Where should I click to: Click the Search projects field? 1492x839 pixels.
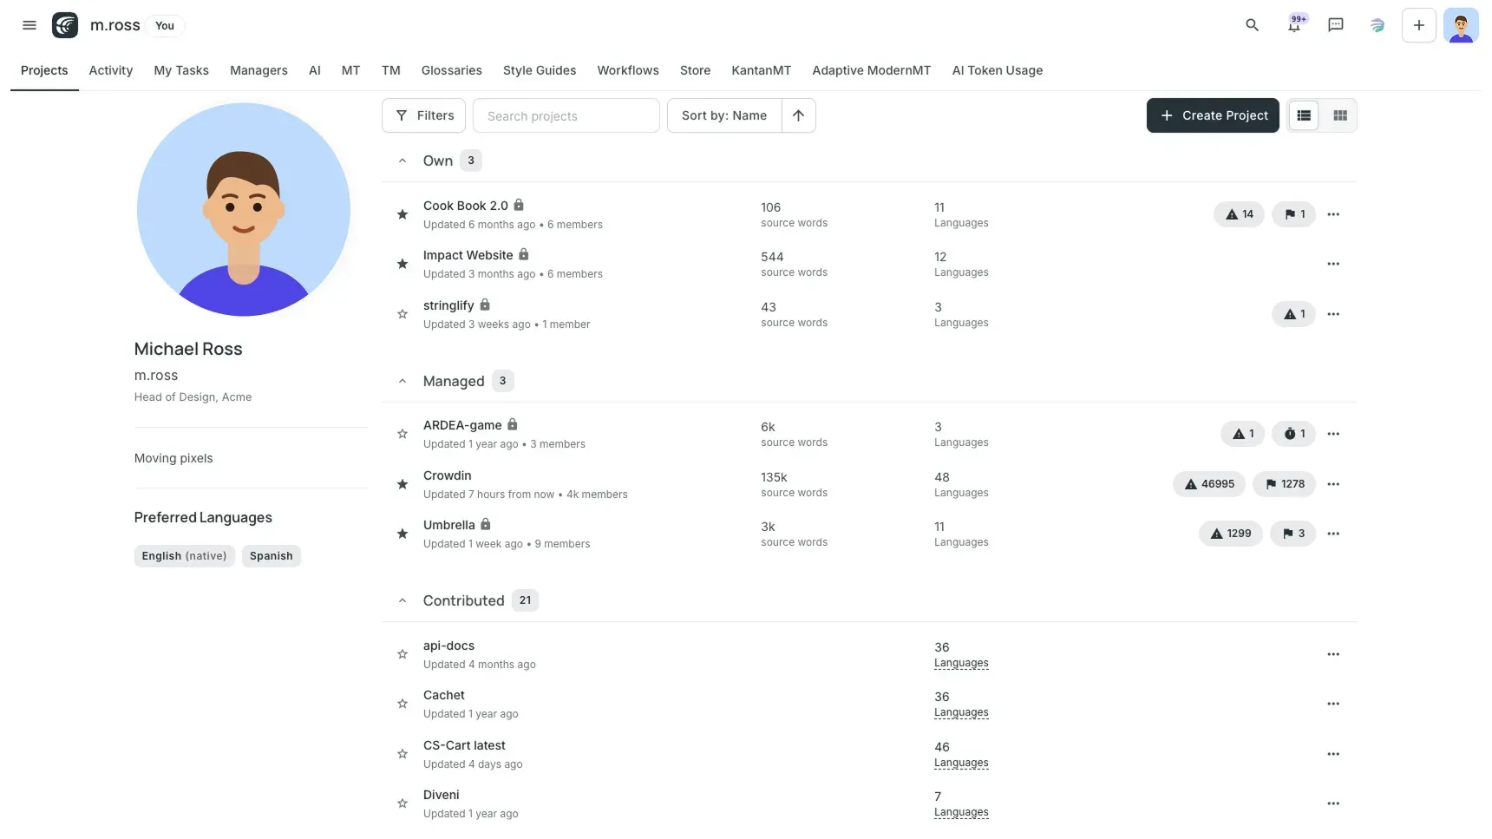(566, 115)
